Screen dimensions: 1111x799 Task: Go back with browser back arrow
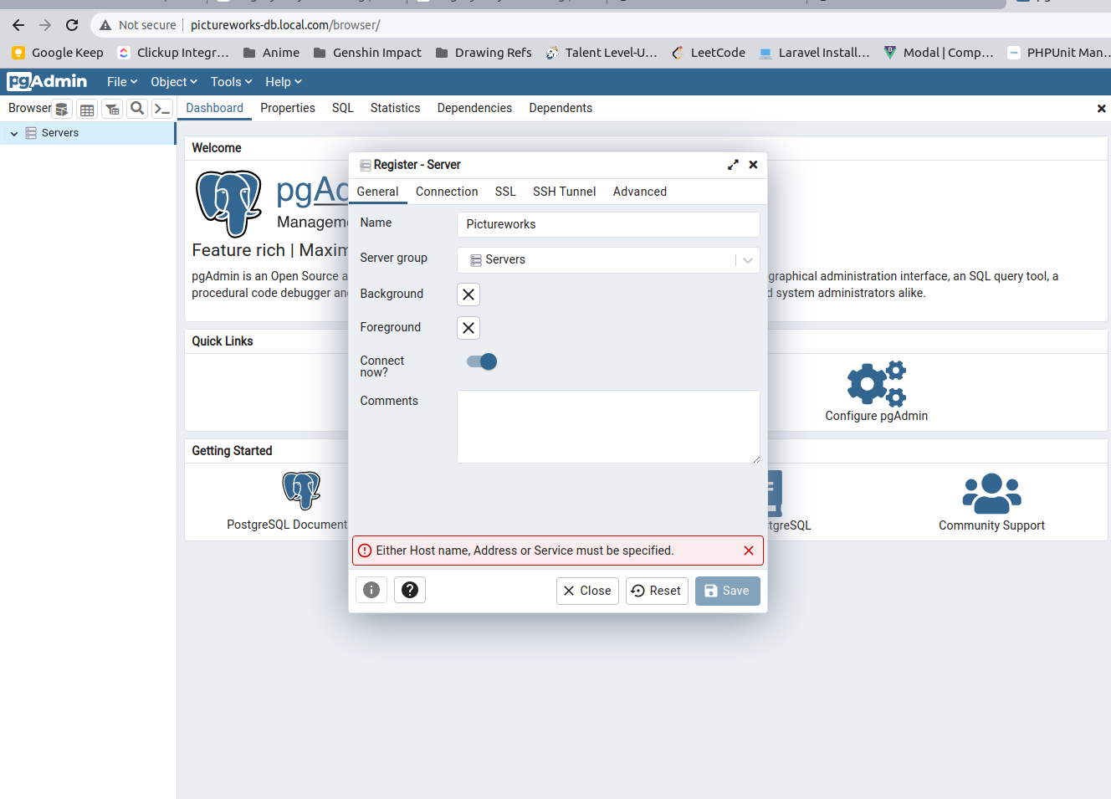(18, 25)
